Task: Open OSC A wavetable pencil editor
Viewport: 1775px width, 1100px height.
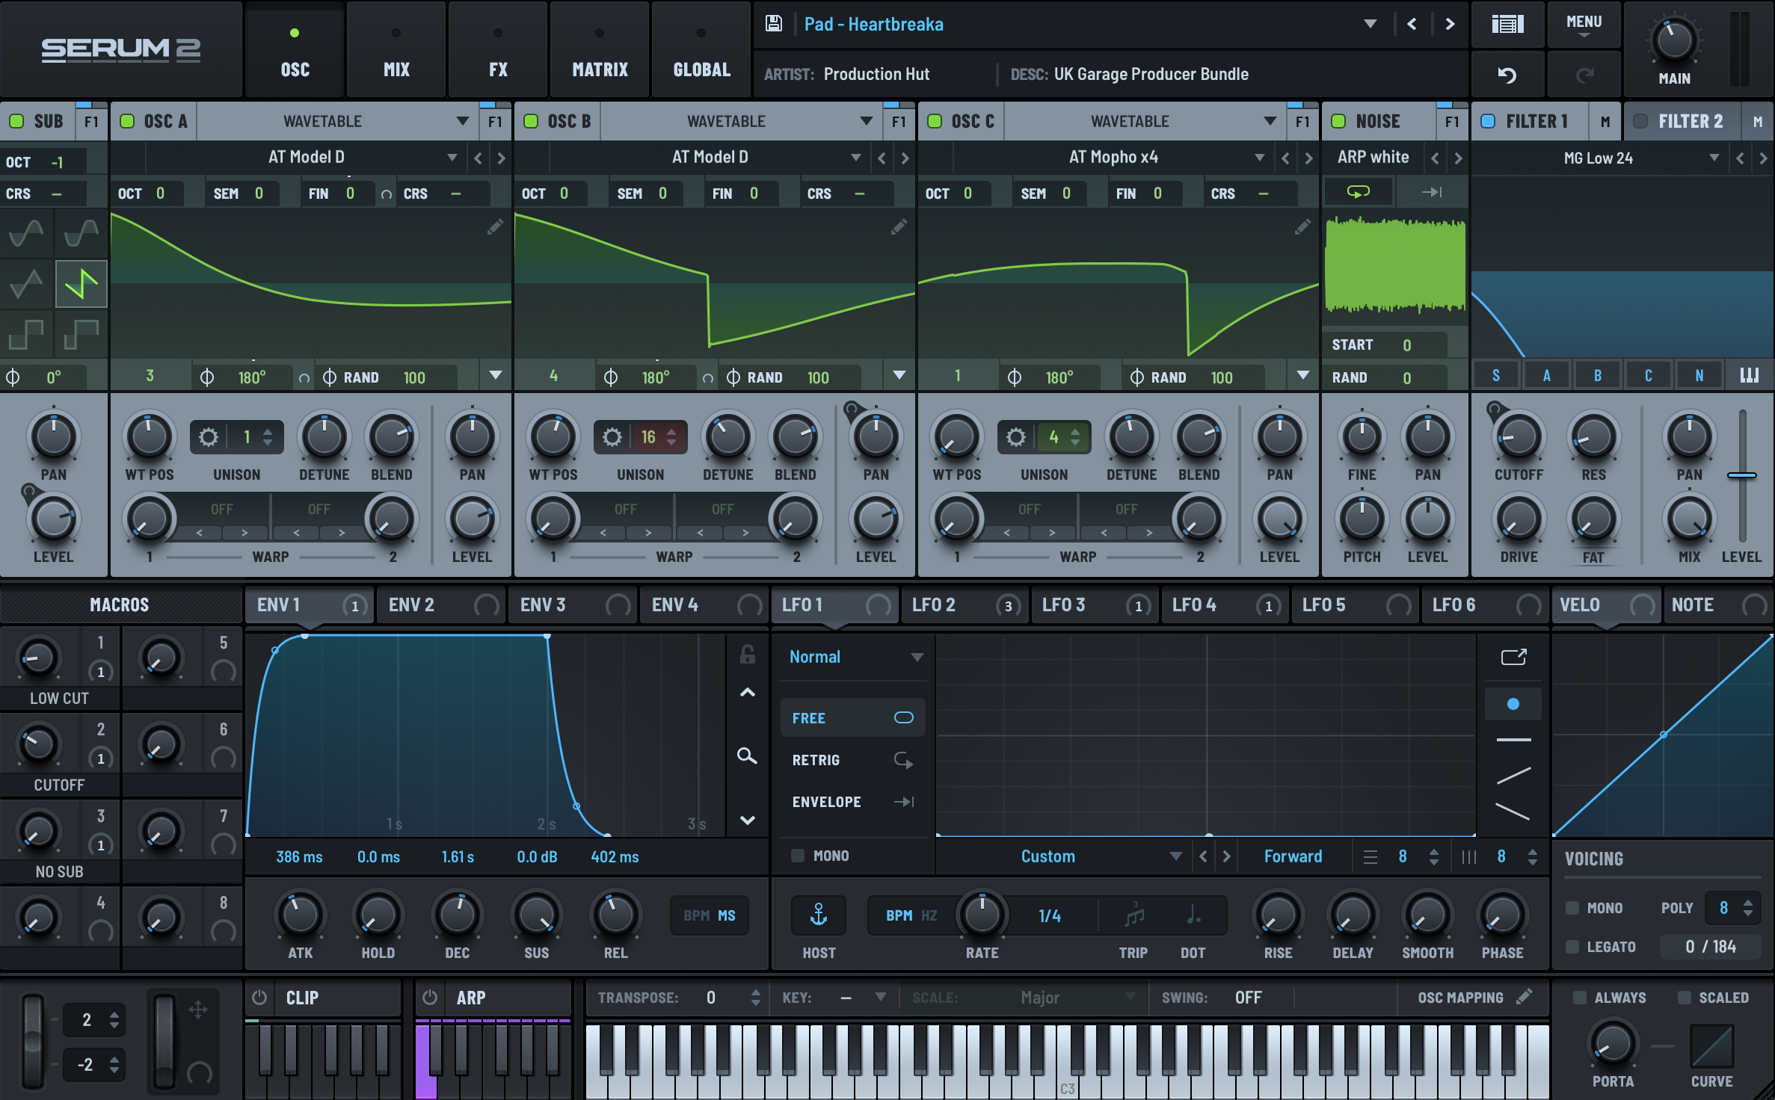Action: tap(495, 227)
